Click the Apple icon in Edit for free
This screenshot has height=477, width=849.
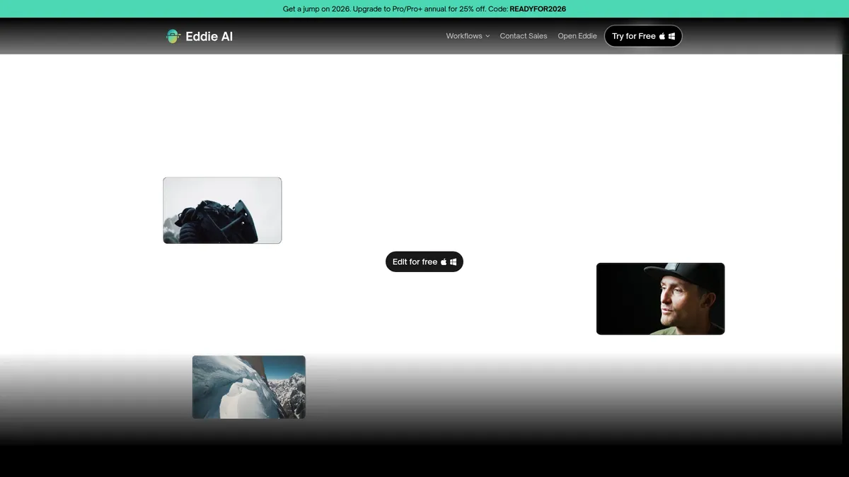[x=444, y=261]
